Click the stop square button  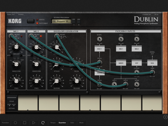coord(25,123)
